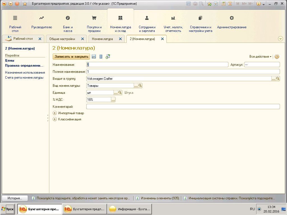Open the Счета учета номенклатуры link
Screen dimensions: 287x215
(24, 78)
